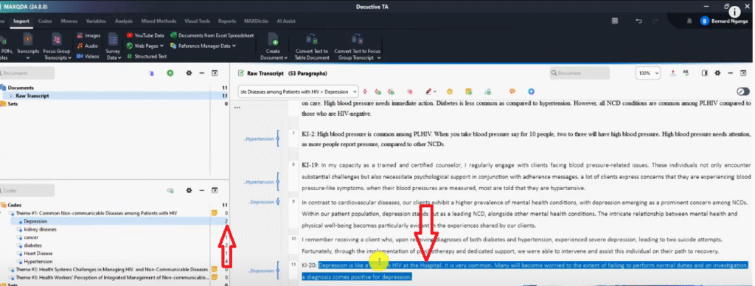Import Structured Text
Screen dimensions: 755x286
[147, 56]
